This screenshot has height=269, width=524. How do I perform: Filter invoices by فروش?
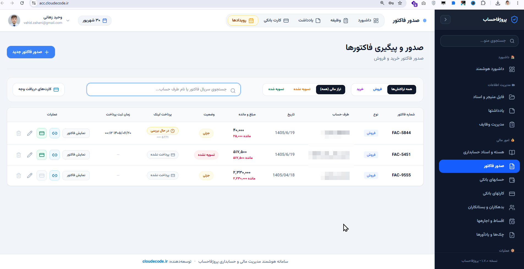coord(377,89)
